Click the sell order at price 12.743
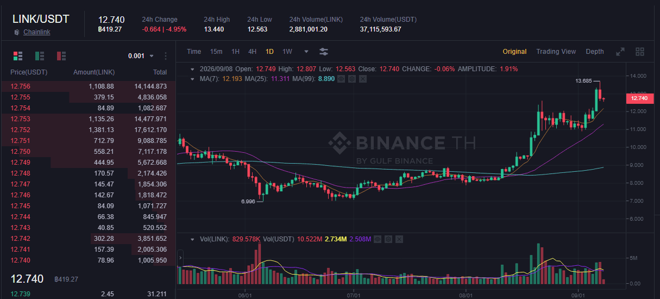660x299 pixels. pyautogui.click(x=89, y=228)
